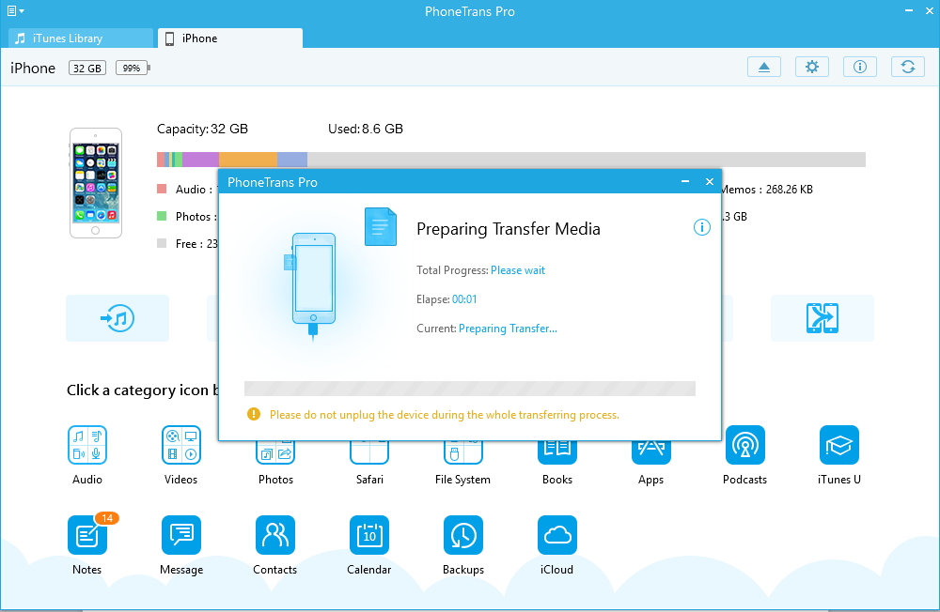The height and width of the screenshot is (612, 940).
Task: Open the Calendar category icon
Action: click(368, 536)
